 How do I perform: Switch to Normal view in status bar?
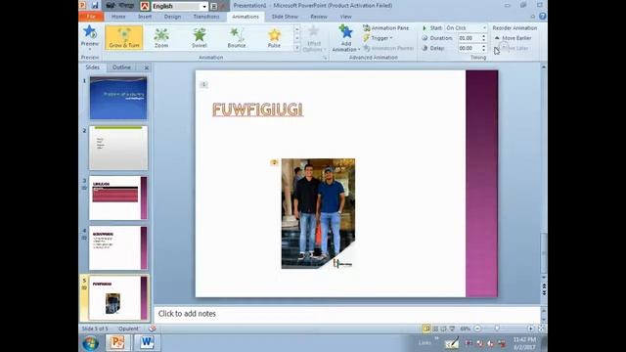click(426, 329)
